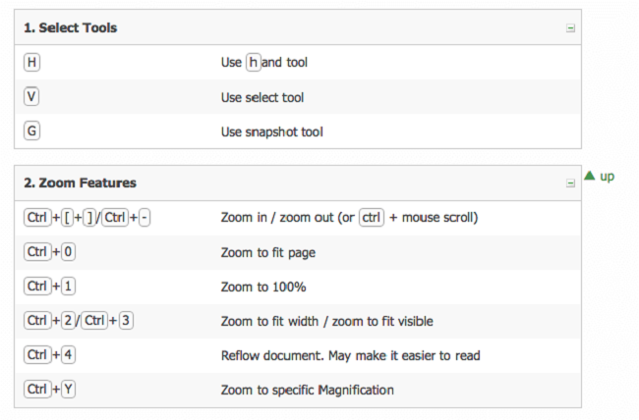
Task: Click the inline 'h' key in hand tool text
Action: tap(254, 62)
